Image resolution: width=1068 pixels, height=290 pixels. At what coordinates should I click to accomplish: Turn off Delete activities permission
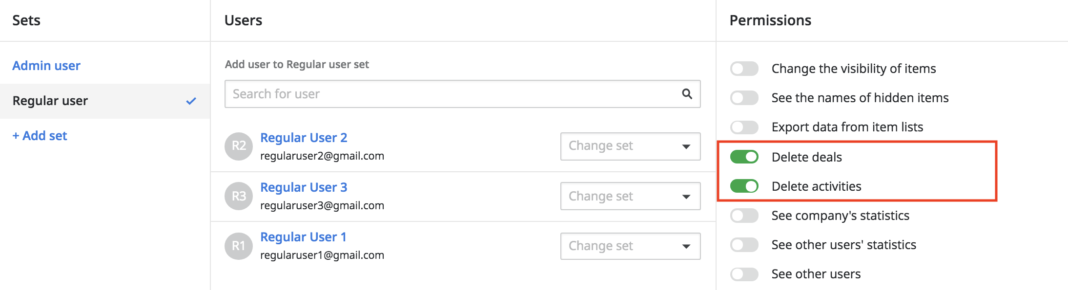744,186
